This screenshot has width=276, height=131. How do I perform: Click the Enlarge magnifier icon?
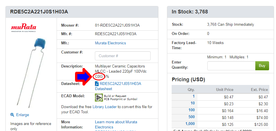(12, 115)
